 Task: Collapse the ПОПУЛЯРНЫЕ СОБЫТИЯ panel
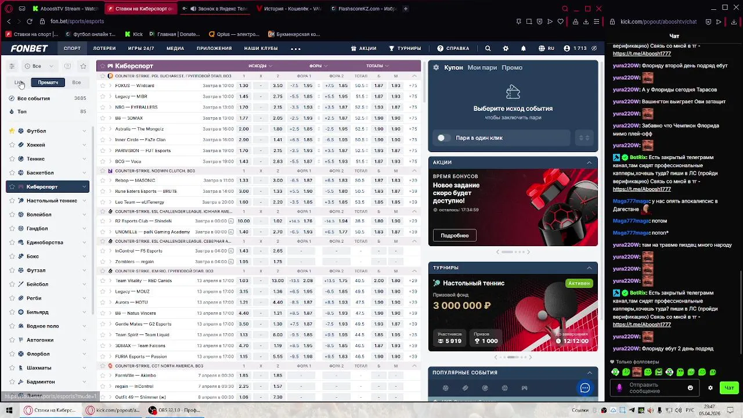[x=589, y=373]
